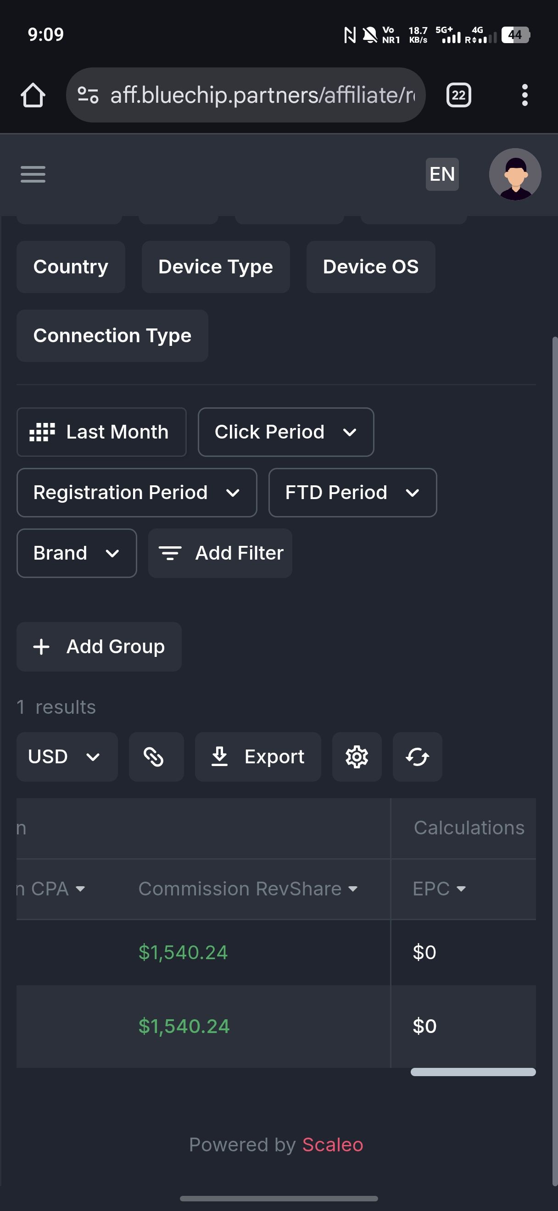Viewport: 558px width, 1211px height.
Task: Go to browser home page
Action: tap(33, 95)
